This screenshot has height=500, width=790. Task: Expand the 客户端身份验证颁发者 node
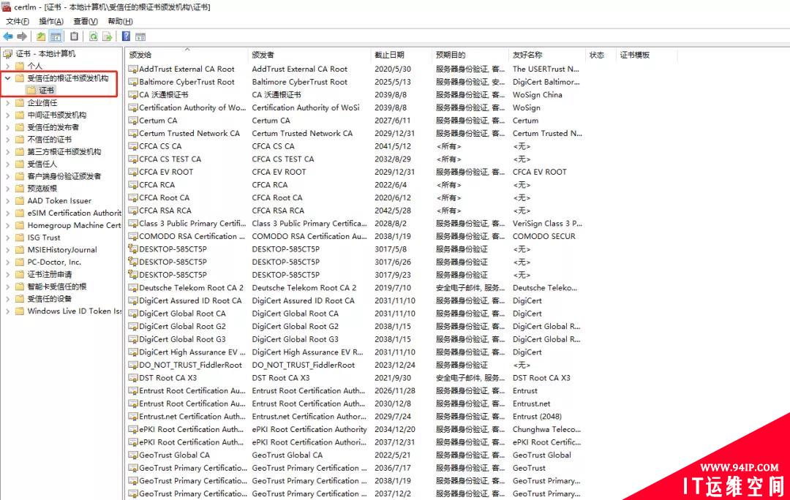tap(7, 176)
